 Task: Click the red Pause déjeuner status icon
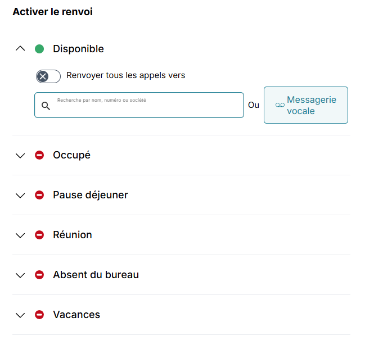click(x=39, y=195)
